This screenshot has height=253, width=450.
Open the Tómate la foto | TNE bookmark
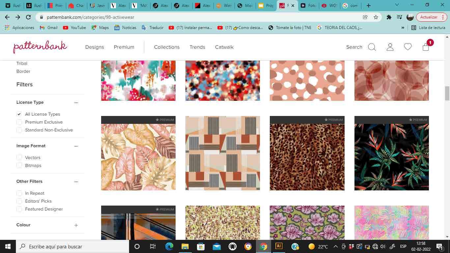tap(290, 28)
